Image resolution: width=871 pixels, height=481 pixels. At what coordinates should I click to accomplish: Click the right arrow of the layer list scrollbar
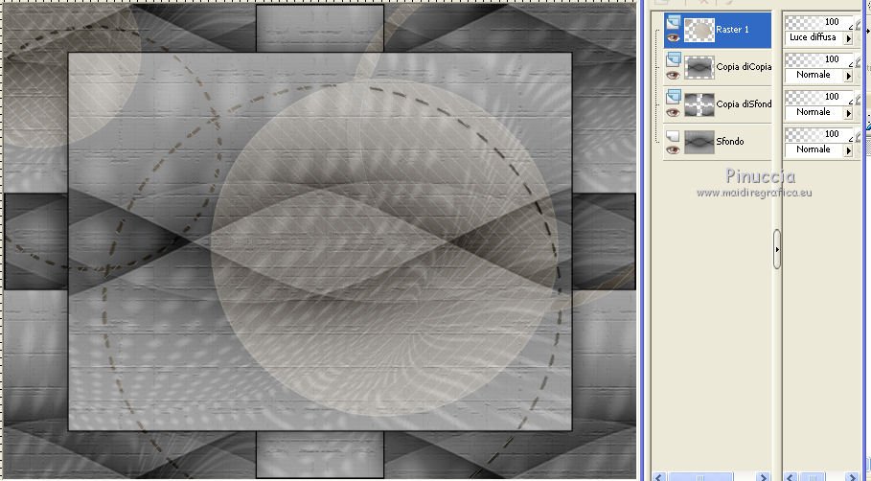coord(764,477)
